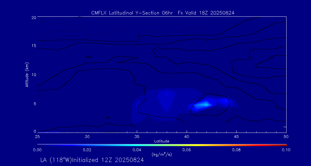
Task: Click latitude tick label 30 on x-axis
Action: click(x=87, y=136)
